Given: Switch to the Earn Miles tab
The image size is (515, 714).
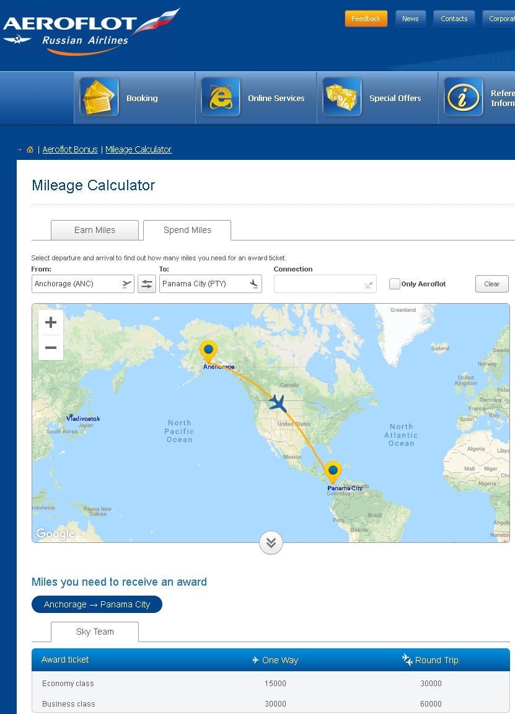Looking at the screenshot, I should point(94,230).
